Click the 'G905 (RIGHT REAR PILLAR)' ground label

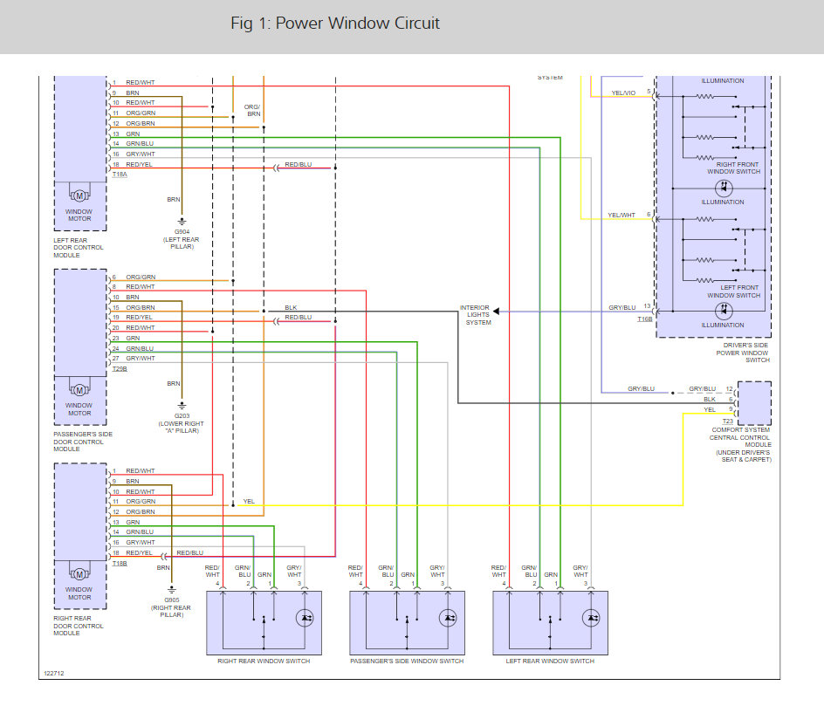(x=171, y=607)
